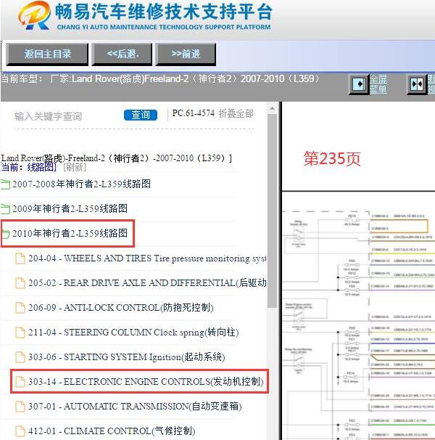Click the PC.61-4574 label text
The height and width of the screenshot is (440, 435).
194,113
